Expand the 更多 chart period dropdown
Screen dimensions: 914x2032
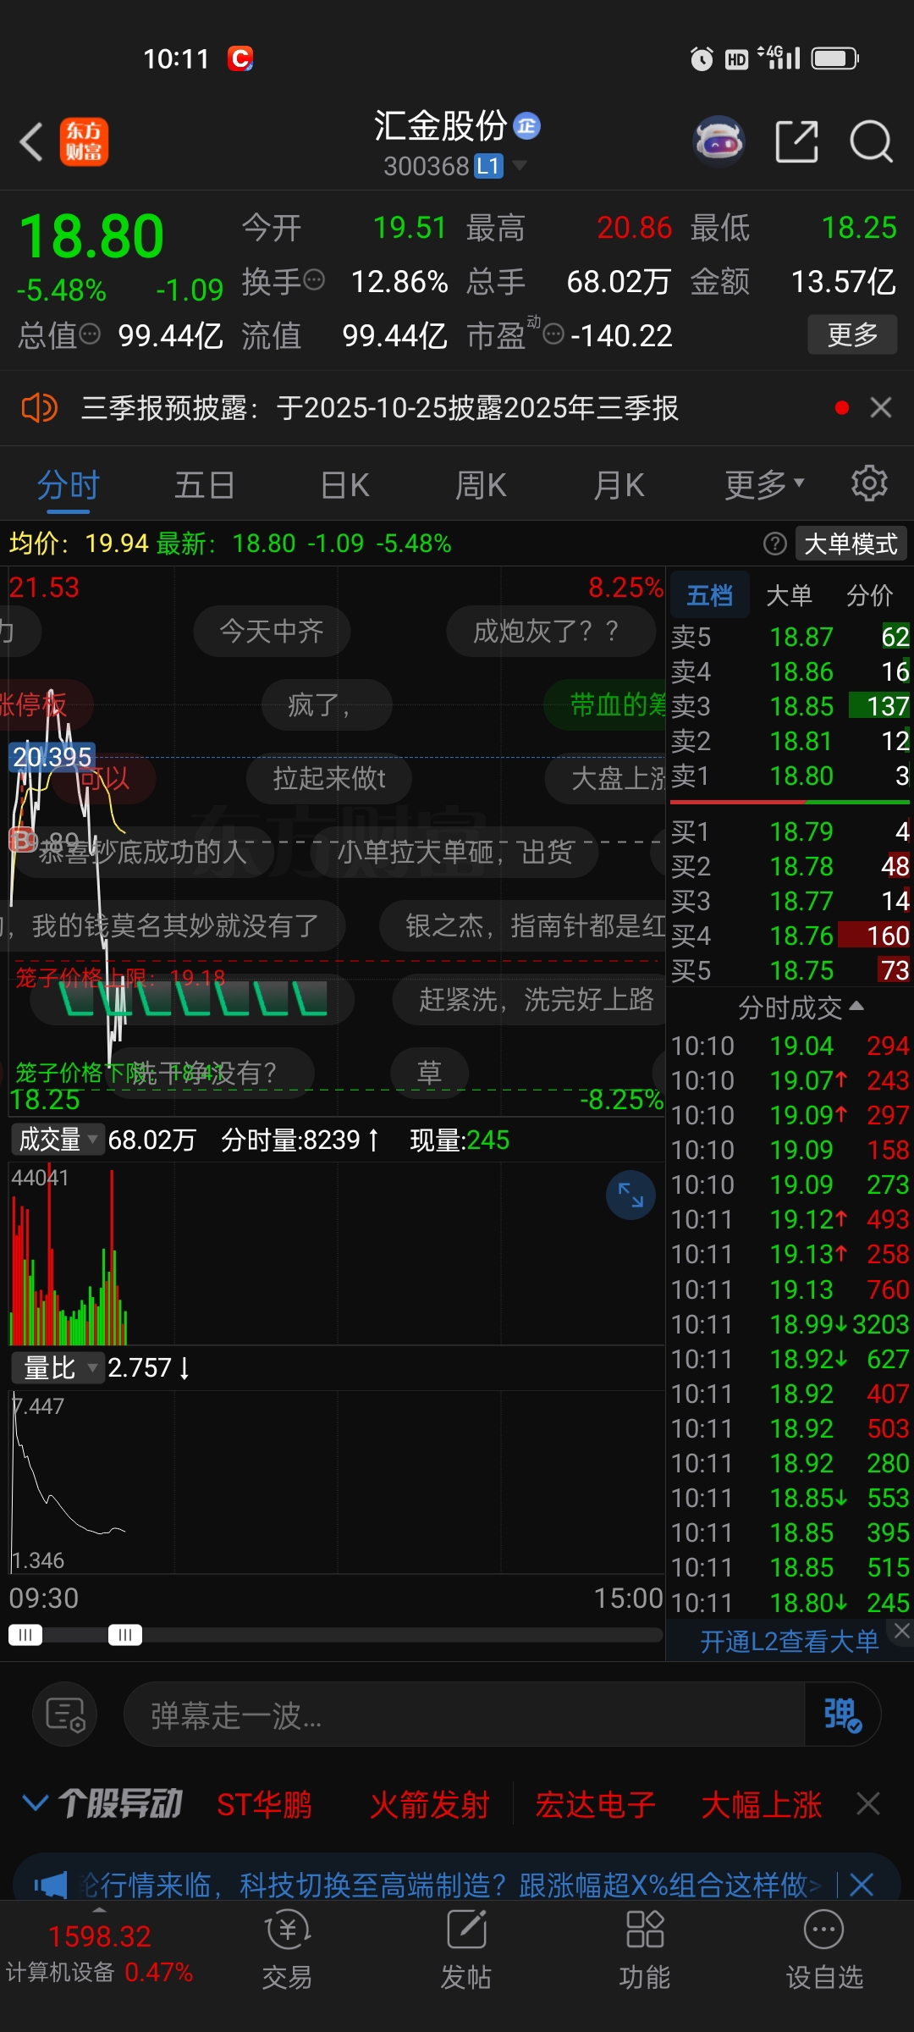[x=764, y=485]
